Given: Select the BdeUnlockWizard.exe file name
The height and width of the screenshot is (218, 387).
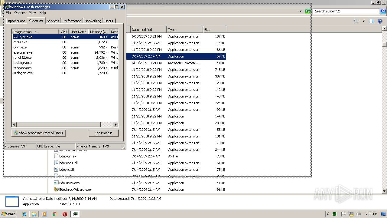Looking at the screenshot, I should click(75, 190).
